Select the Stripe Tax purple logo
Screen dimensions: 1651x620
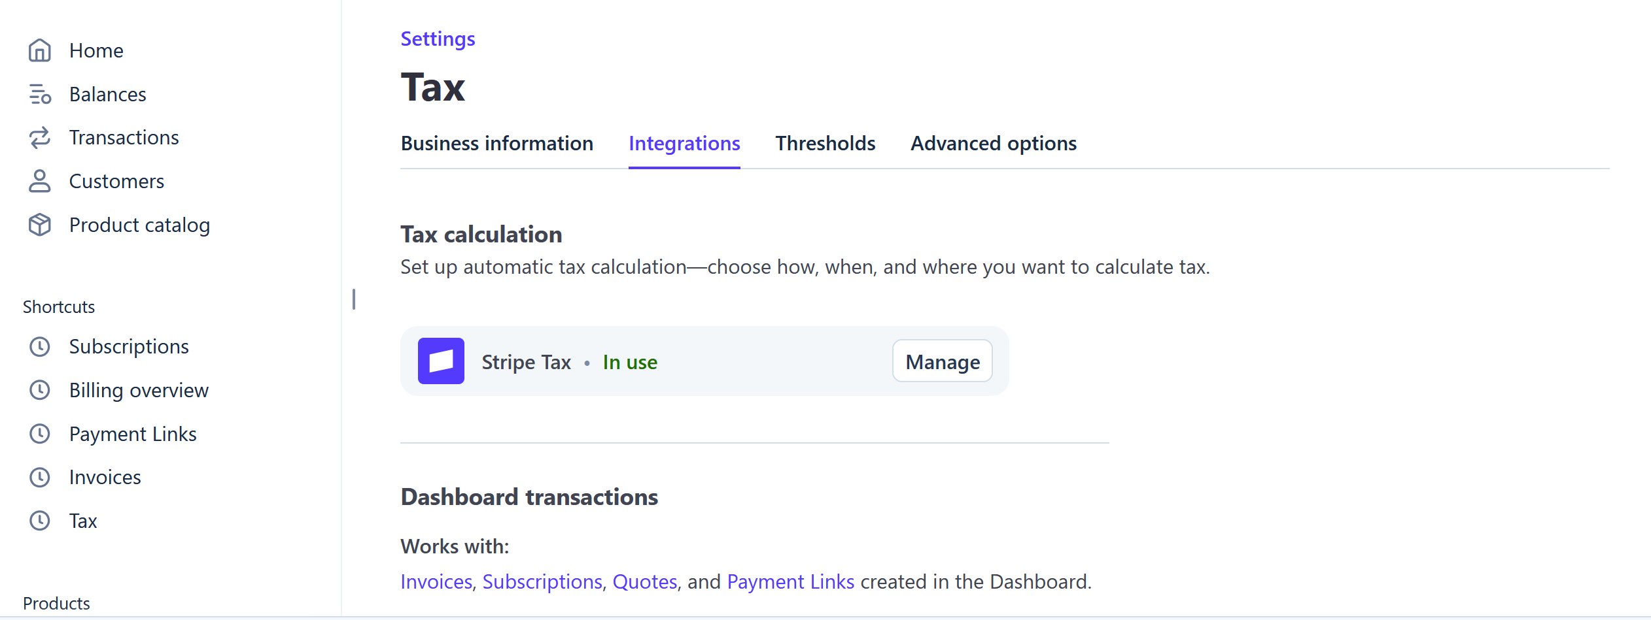pos(441,361)
